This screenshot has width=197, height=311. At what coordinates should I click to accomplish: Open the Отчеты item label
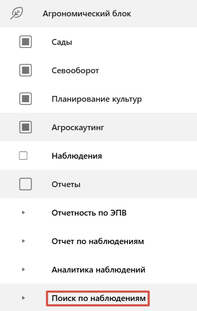(66, 184)
